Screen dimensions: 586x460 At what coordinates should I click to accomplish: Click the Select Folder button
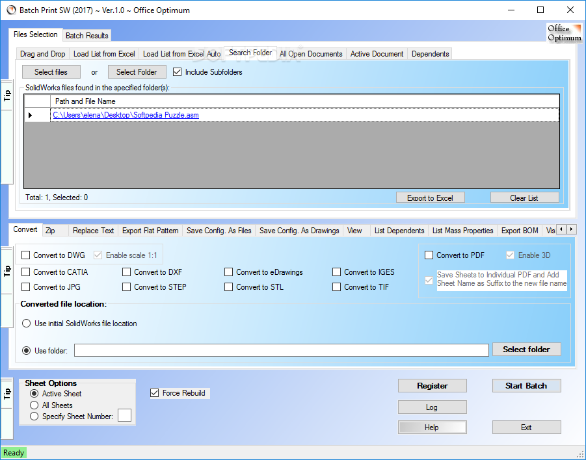coord(137,71)
